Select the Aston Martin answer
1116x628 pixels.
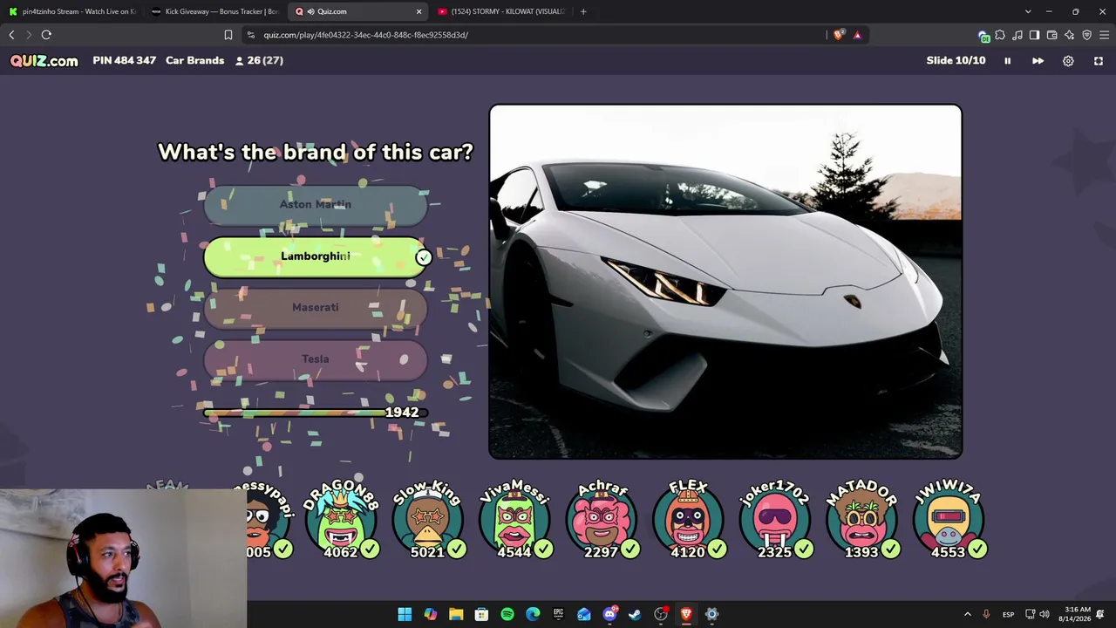(x=316, y=205)
